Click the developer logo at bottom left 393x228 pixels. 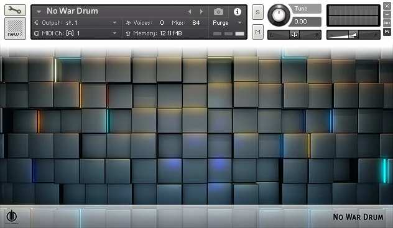tap(12, 216)
